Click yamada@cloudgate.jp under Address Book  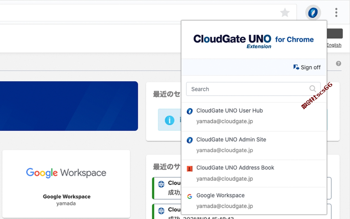point(224,179)
